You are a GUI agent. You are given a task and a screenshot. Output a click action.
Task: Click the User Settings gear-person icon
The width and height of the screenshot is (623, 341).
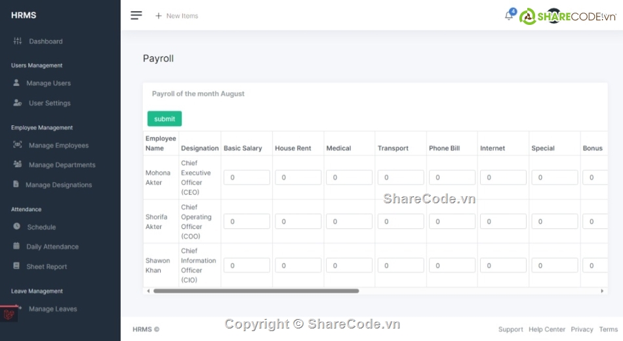click(17, 103)
